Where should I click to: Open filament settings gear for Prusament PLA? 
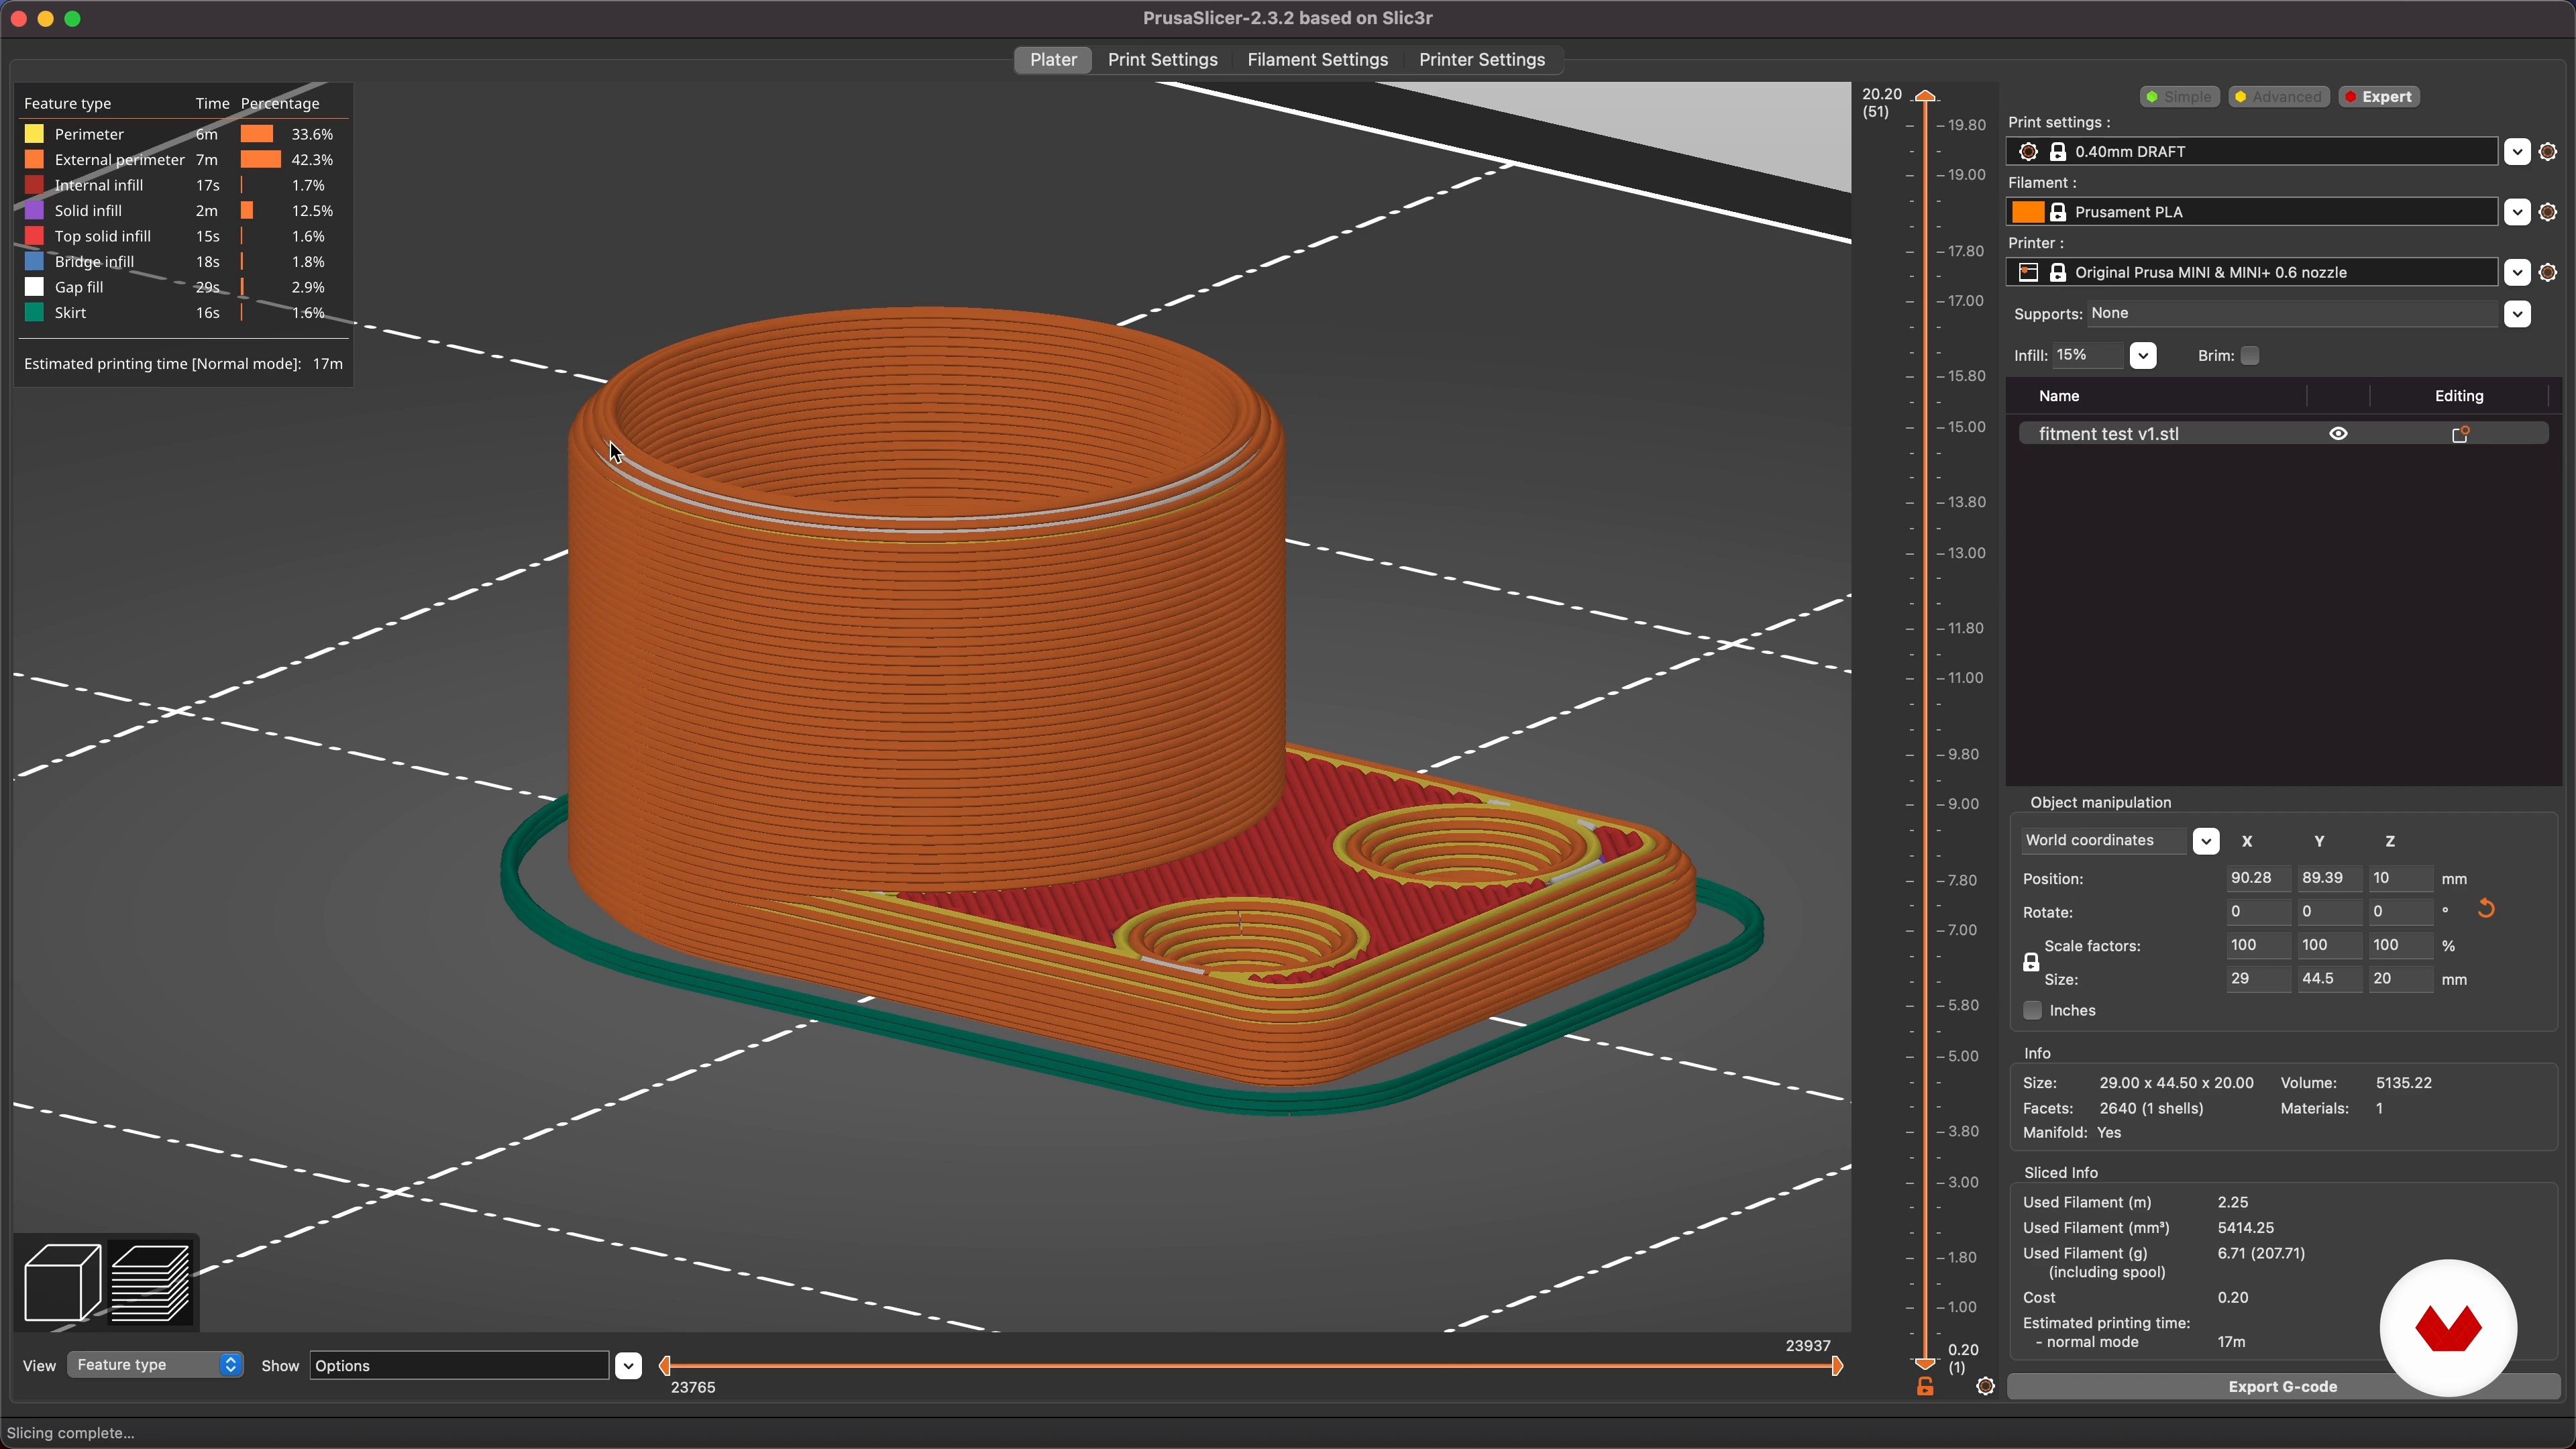[x=2548, y=212]
